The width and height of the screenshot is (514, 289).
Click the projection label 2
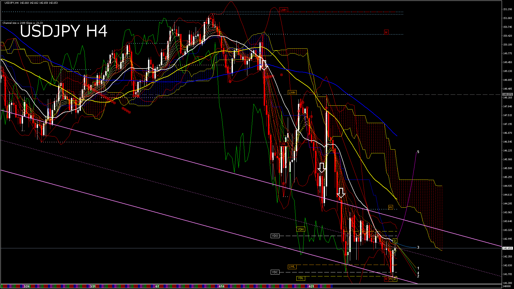tap(418, 276)
